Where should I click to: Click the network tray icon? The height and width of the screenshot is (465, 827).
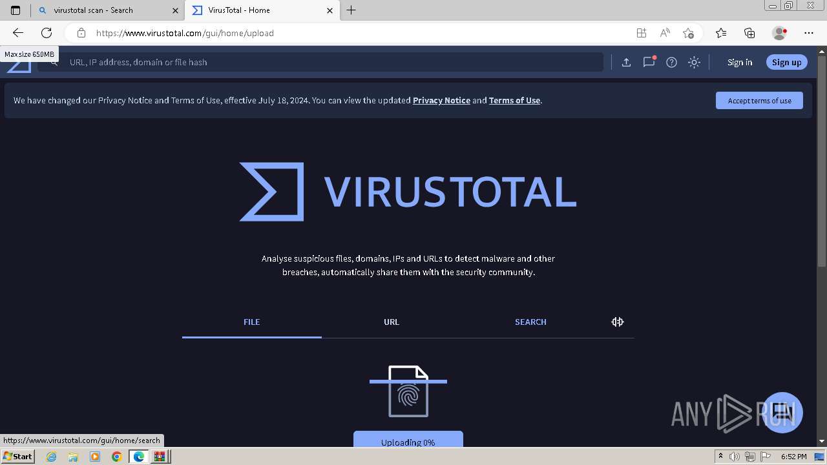tap(750, 457)
